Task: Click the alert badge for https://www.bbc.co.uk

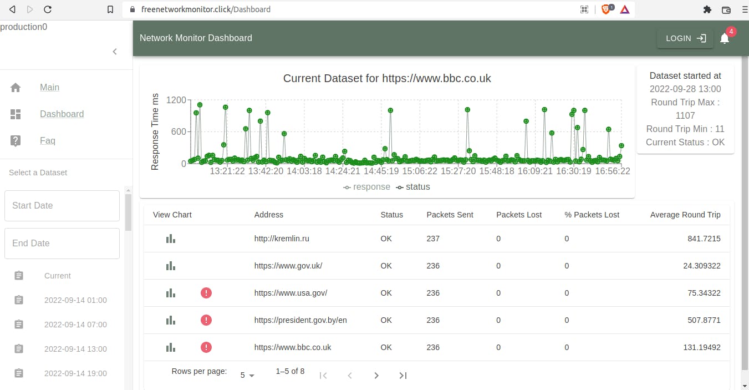Action: click(206, 347)
